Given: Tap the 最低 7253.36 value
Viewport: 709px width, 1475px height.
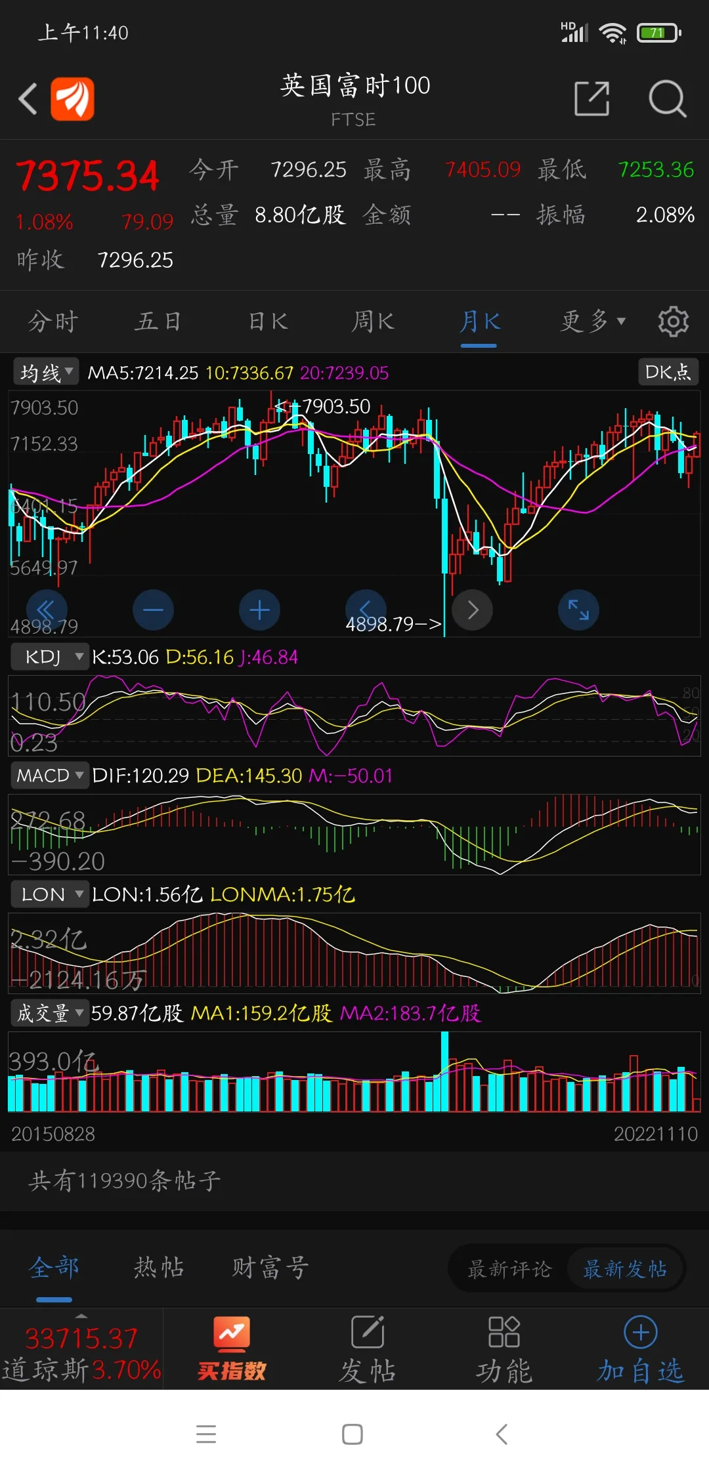Looking at the screenshot, I should (x=656, y=170).
